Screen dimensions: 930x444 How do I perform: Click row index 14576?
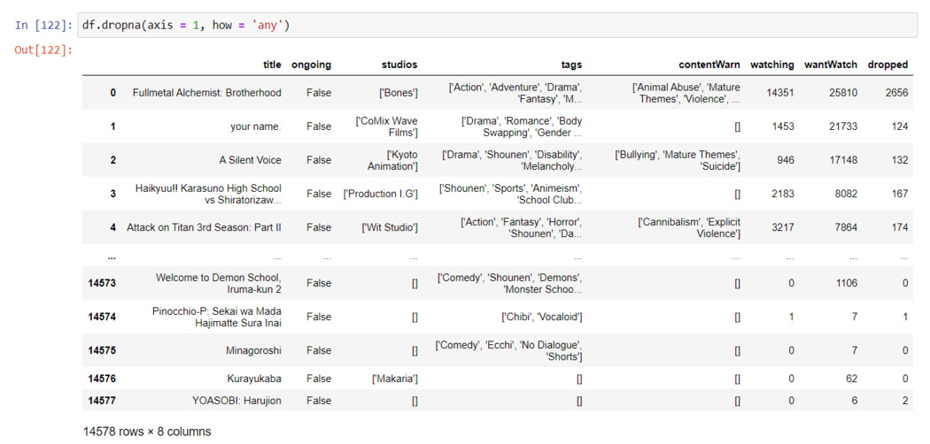[102, 379]
